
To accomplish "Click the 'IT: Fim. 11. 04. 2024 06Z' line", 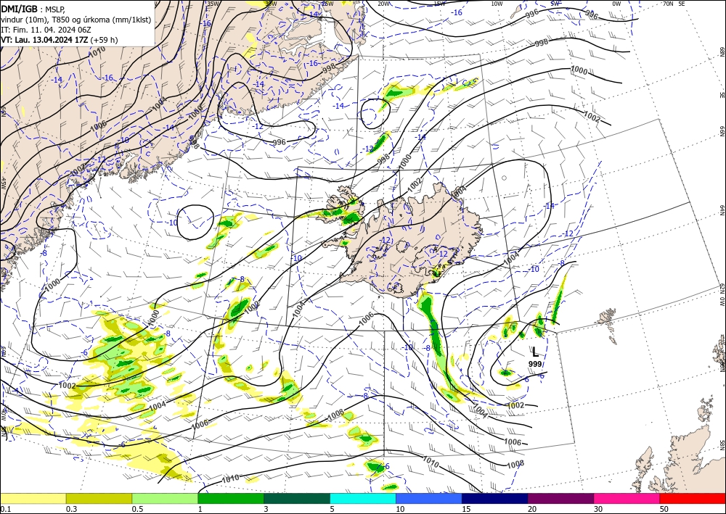I will [x=46, y=30].
